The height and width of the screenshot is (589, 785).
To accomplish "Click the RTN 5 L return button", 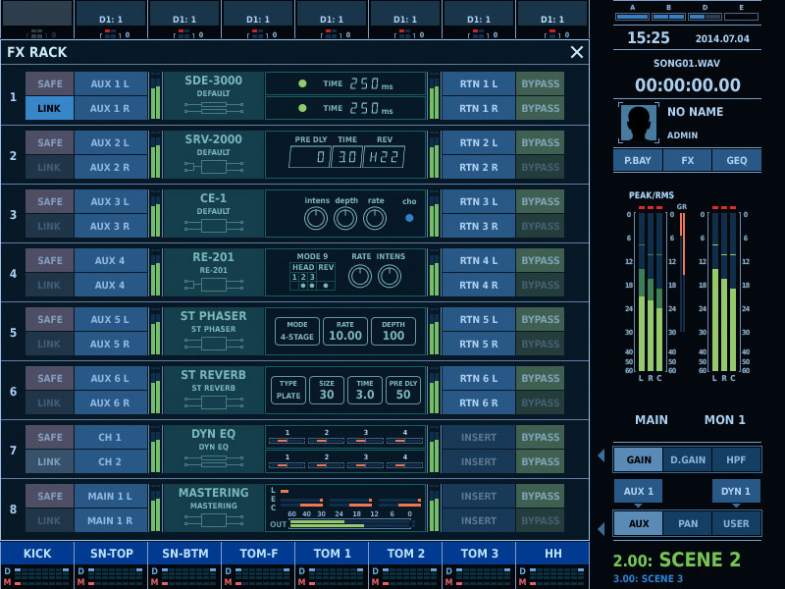I will 478,319.
